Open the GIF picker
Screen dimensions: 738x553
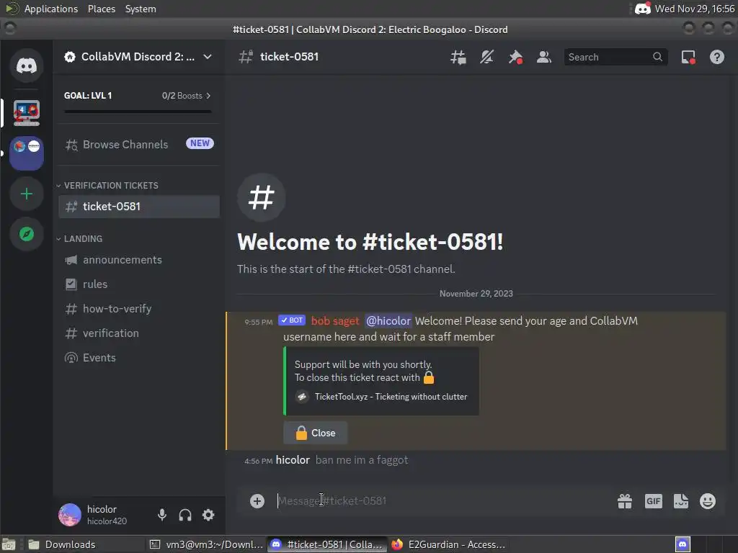(x=653, y=501)
